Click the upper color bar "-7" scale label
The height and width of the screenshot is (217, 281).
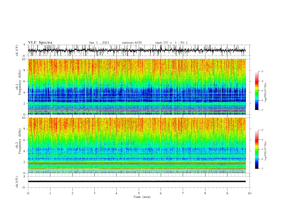261,110
